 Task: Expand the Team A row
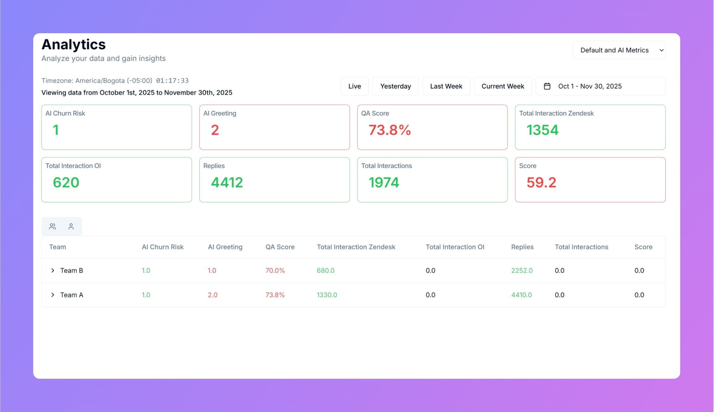53,295
